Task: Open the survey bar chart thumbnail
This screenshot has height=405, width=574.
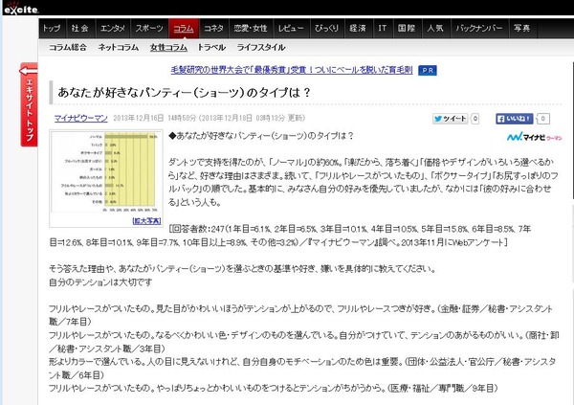Action: pos(106,172)
